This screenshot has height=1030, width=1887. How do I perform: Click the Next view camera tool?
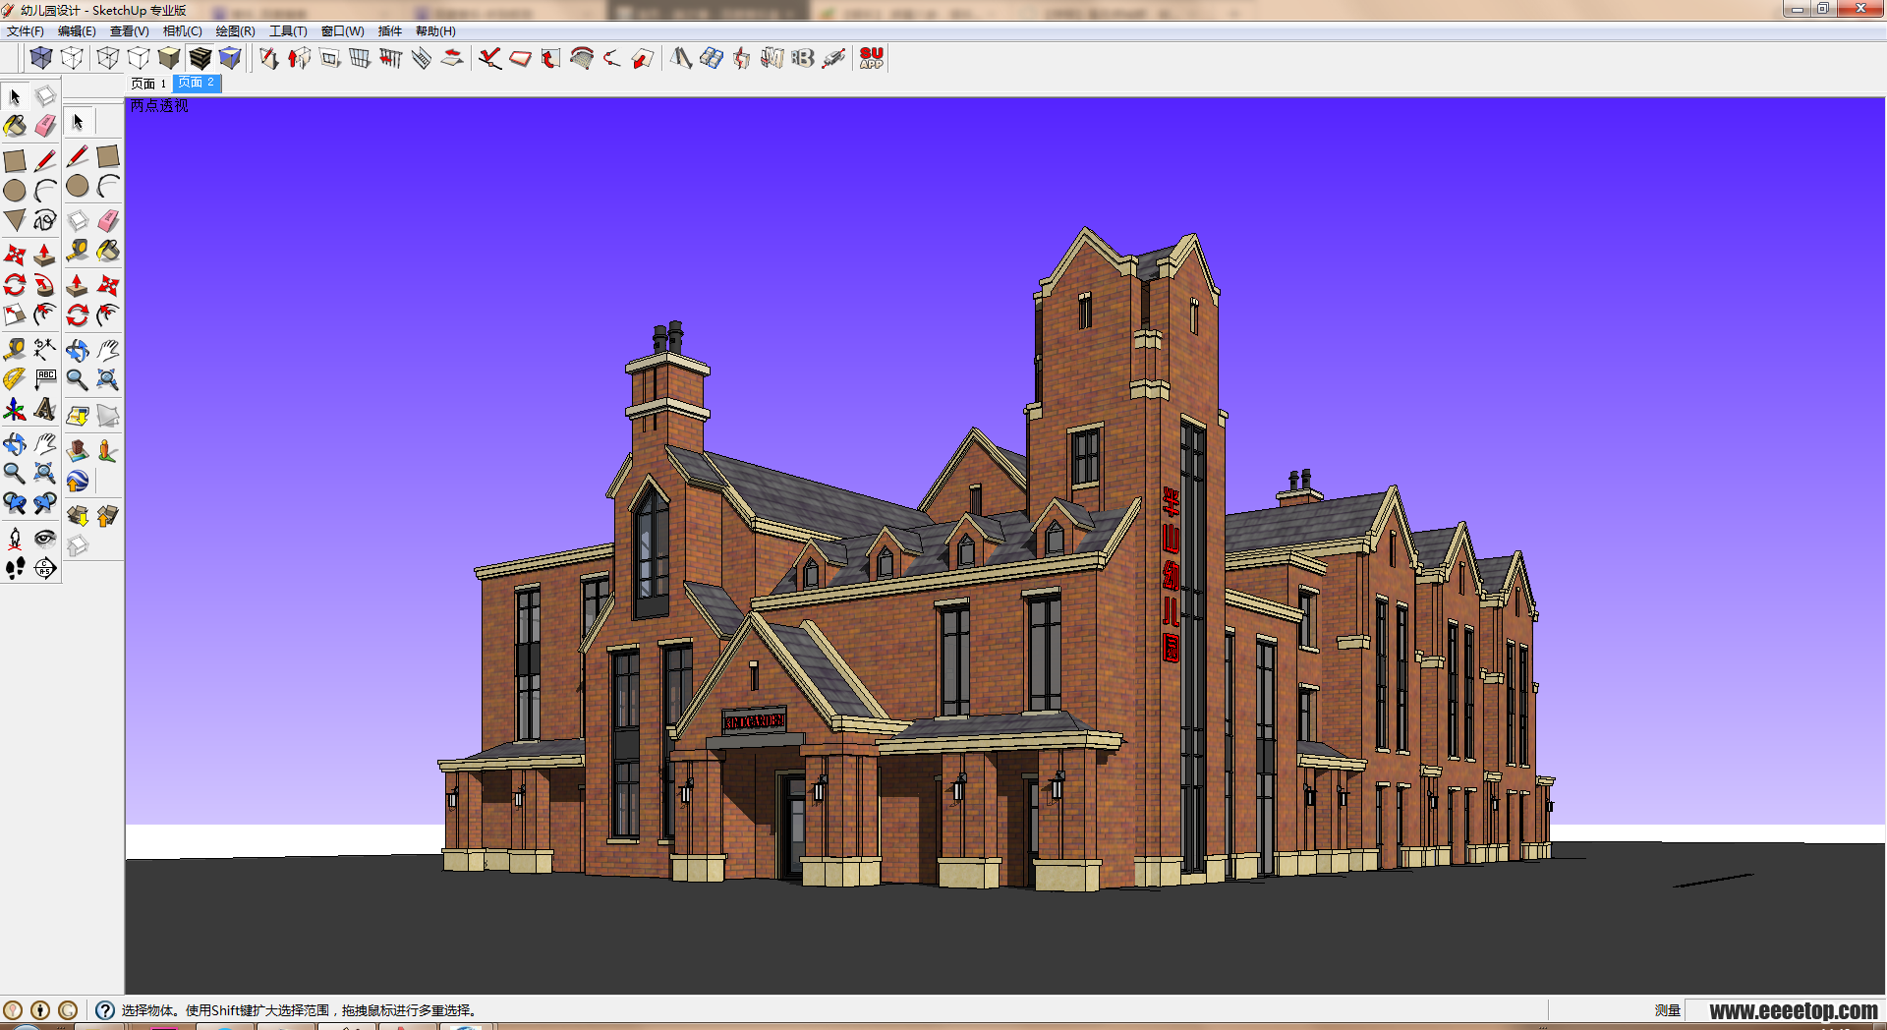click(45, 504)
